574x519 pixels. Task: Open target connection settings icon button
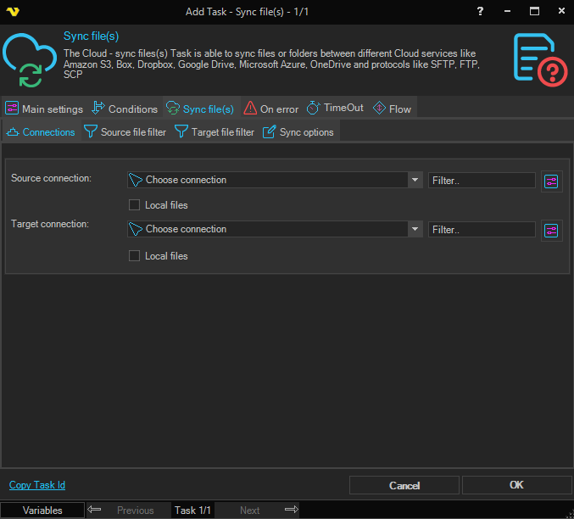[x=551, y=230]
